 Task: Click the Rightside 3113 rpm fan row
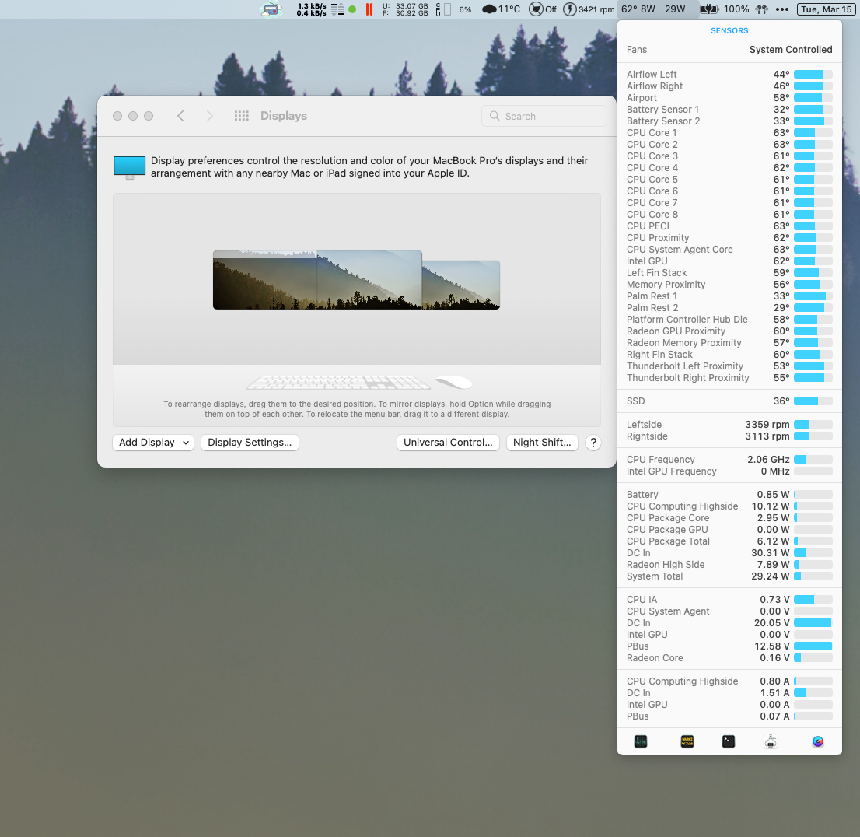point(729,436)
